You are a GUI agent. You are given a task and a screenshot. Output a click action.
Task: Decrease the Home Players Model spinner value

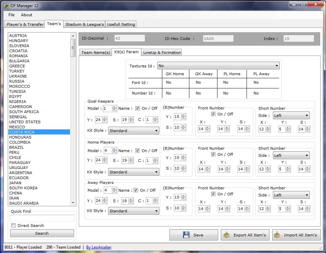pos(114,152)
